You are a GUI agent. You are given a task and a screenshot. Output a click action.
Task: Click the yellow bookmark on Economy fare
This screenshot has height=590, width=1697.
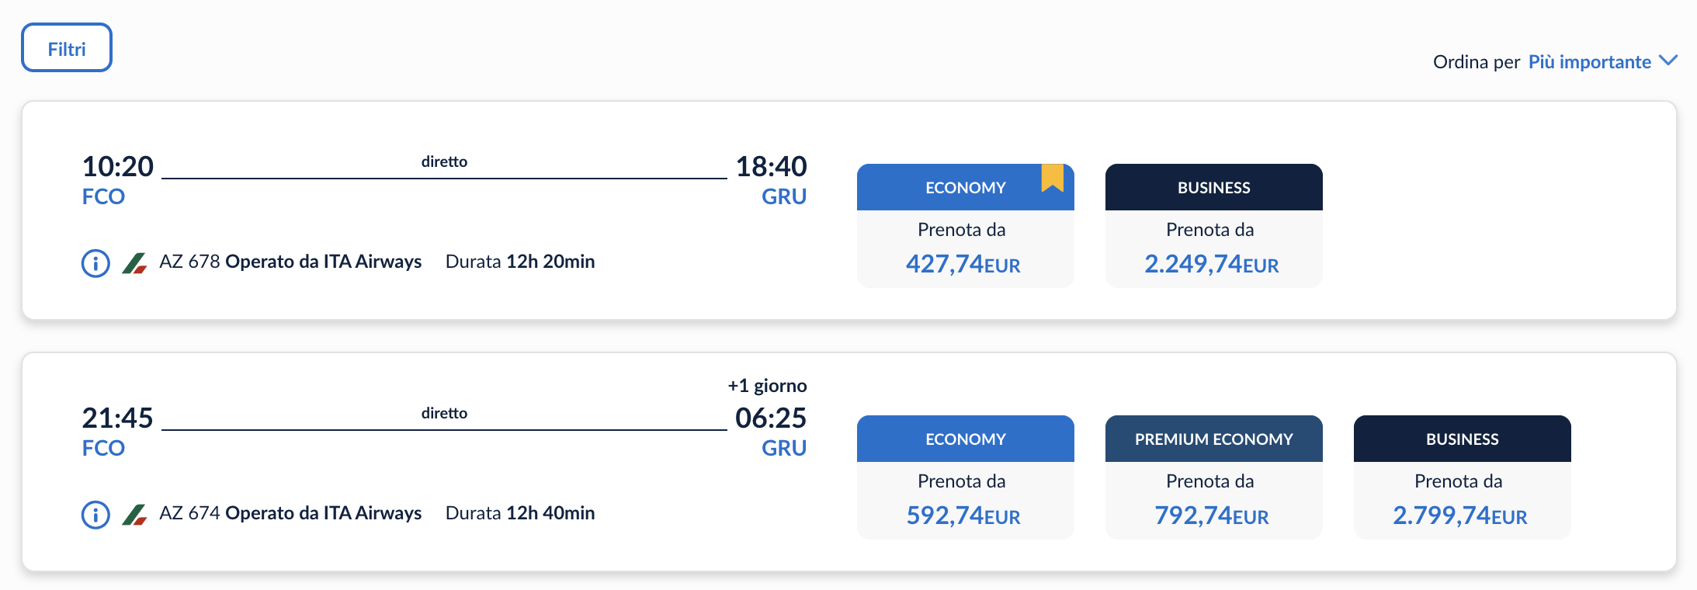pos(1052,178)
